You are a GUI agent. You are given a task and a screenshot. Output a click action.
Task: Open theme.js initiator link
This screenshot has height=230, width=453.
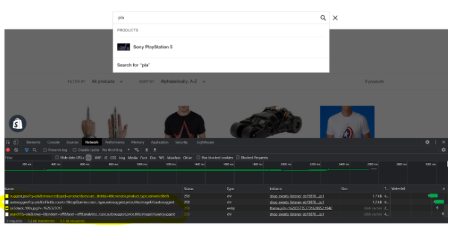pyautogui.click(x=301, y=208)
